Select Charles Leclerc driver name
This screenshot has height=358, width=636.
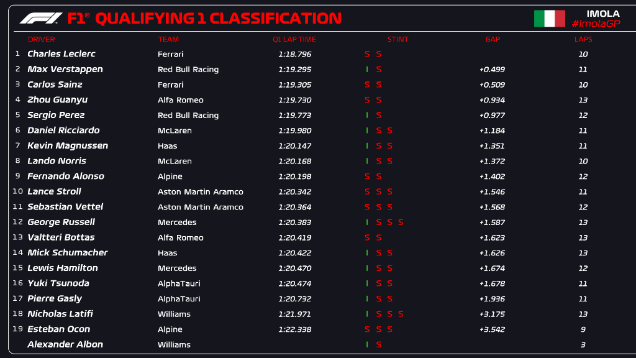click(61, 54)
